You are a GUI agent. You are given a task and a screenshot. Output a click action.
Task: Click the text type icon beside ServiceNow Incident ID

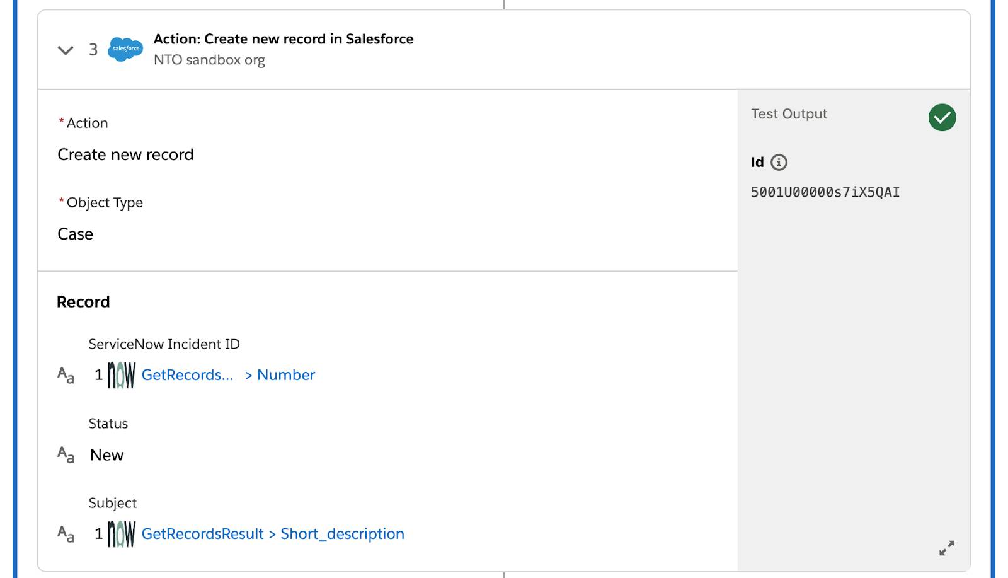[x=66, y=375]
